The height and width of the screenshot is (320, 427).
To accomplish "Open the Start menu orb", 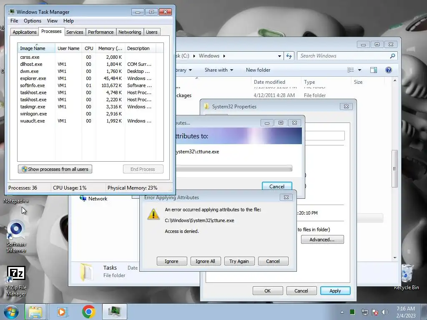I will tap(11, 312).
